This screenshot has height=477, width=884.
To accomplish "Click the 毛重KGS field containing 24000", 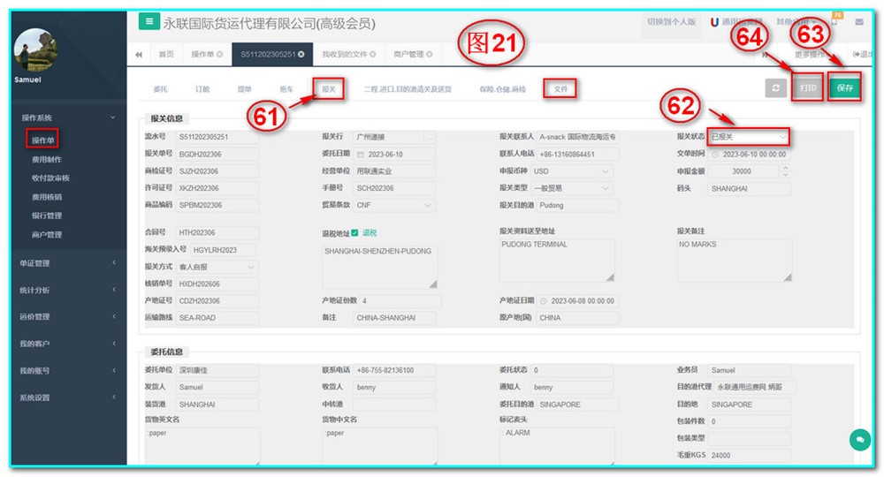I will point(749,455).
